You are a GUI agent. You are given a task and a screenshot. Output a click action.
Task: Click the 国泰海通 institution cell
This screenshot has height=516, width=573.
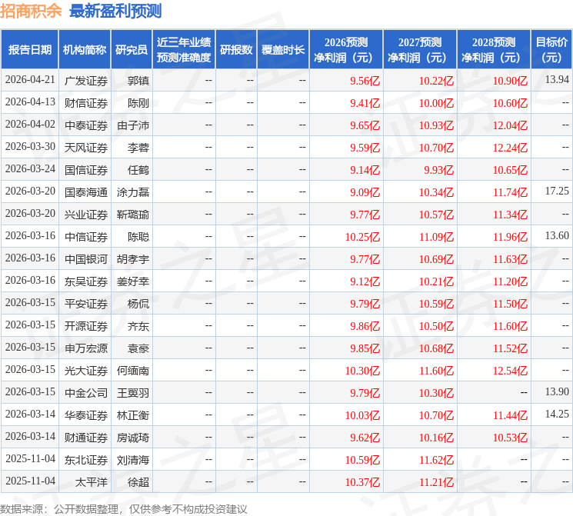[86, 192]
